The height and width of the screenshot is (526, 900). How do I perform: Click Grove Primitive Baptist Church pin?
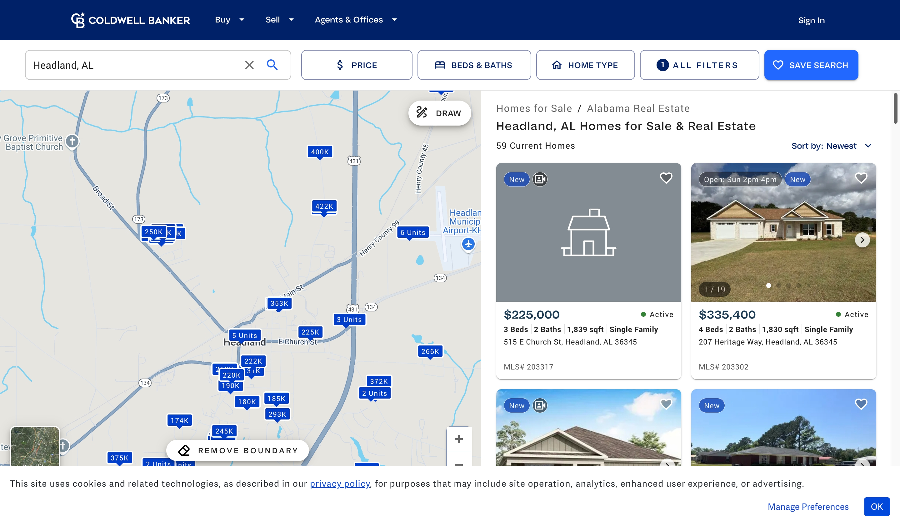[72, 141]
